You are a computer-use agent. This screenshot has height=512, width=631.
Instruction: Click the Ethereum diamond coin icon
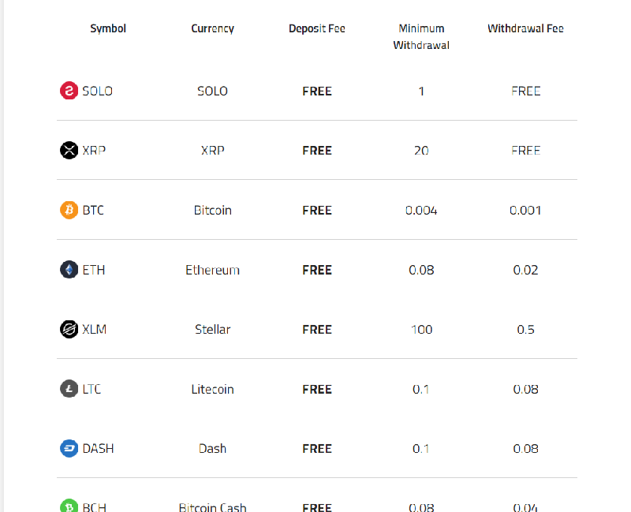click(x=69, y=269)
